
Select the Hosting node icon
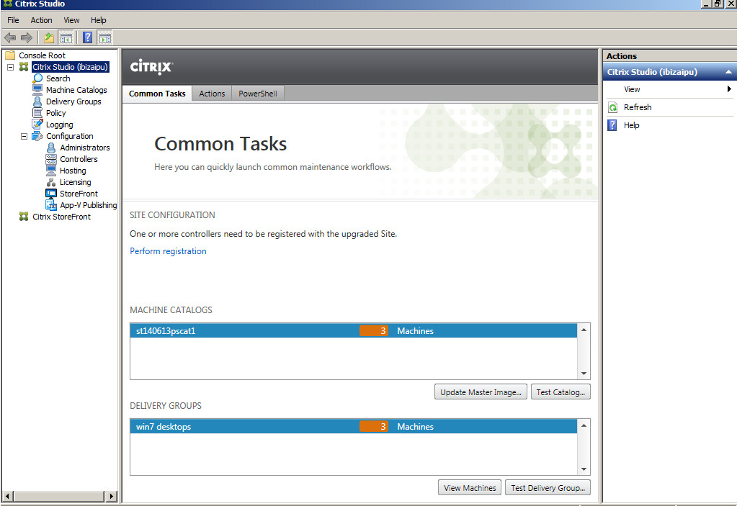[51, 171]
